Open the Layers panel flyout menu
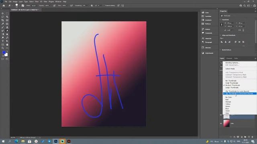 click(x=255, y=58)
